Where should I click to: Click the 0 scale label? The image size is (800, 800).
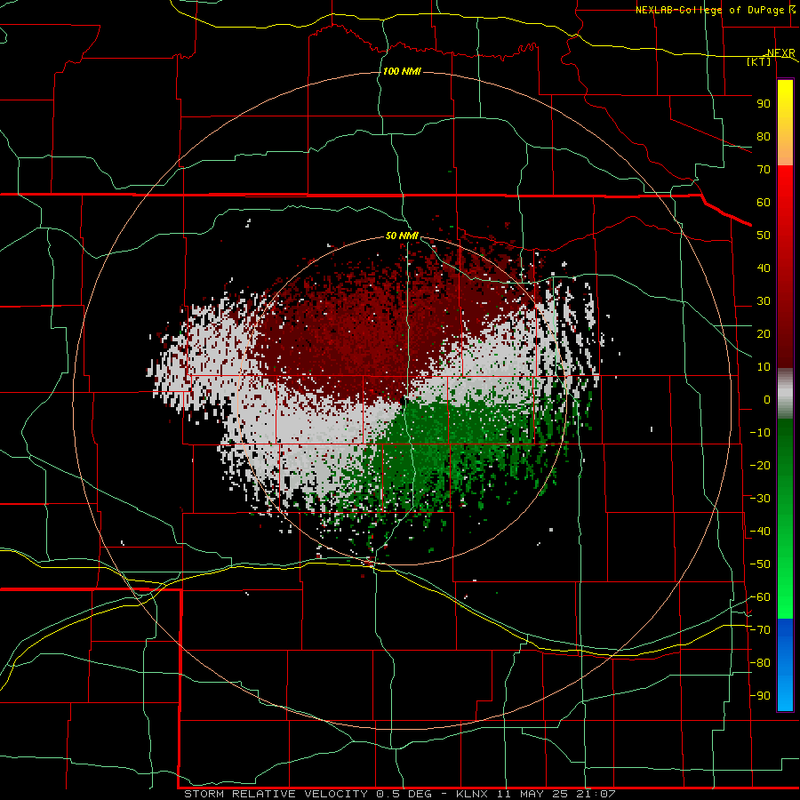tap(767, 399)
